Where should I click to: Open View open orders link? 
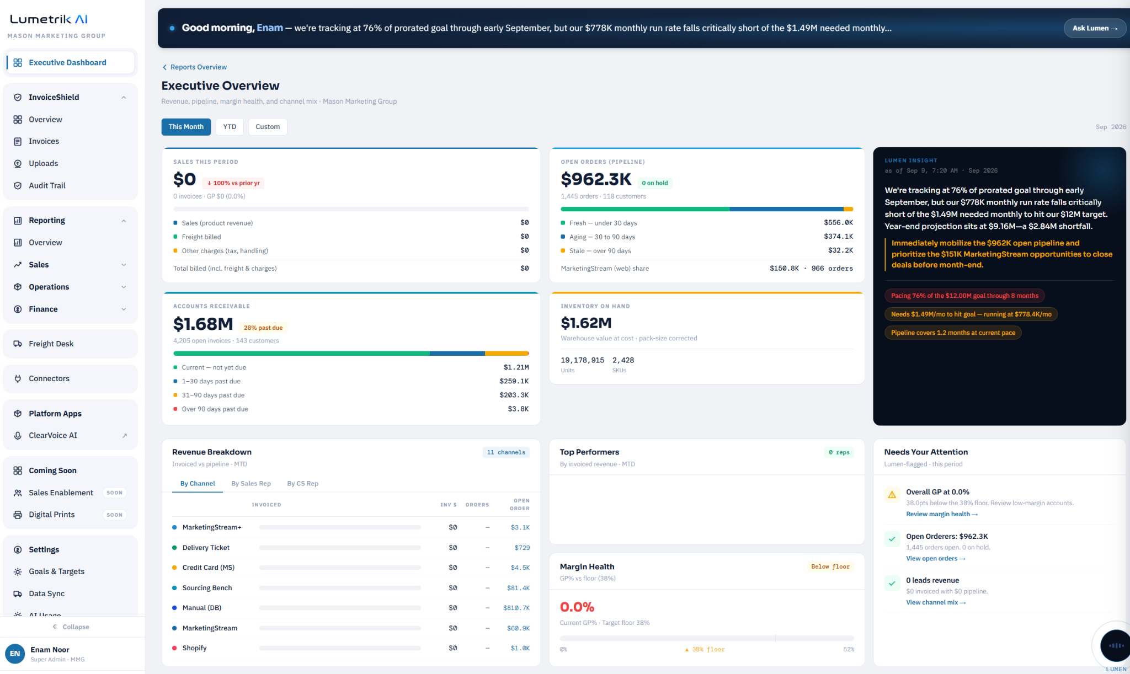pos(936,559)
